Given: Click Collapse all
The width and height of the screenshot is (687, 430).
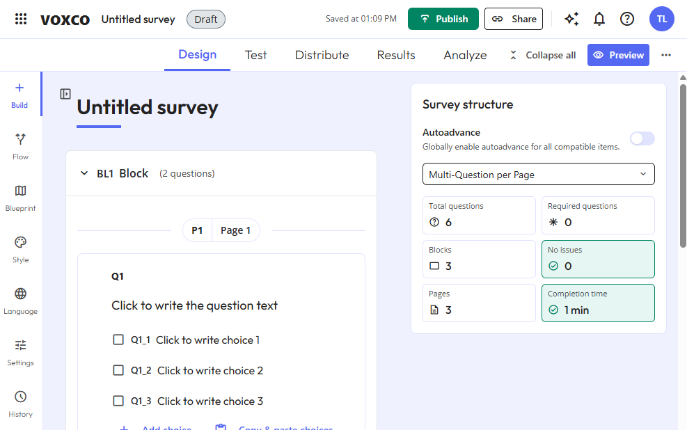Looking at the screenshot, I should 543,55.
